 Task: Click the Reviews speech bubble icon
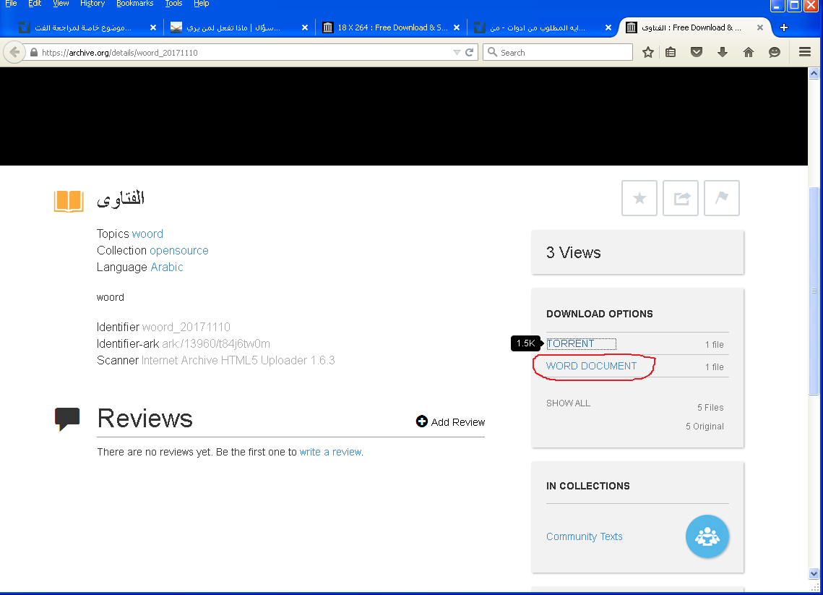67,419
